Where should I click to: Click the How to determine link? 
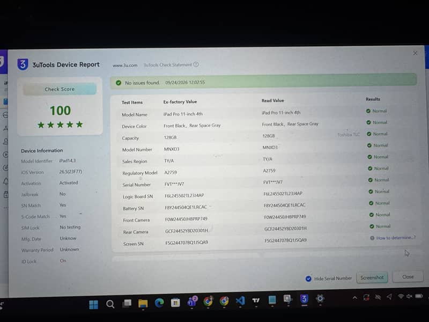coord(396,238)
